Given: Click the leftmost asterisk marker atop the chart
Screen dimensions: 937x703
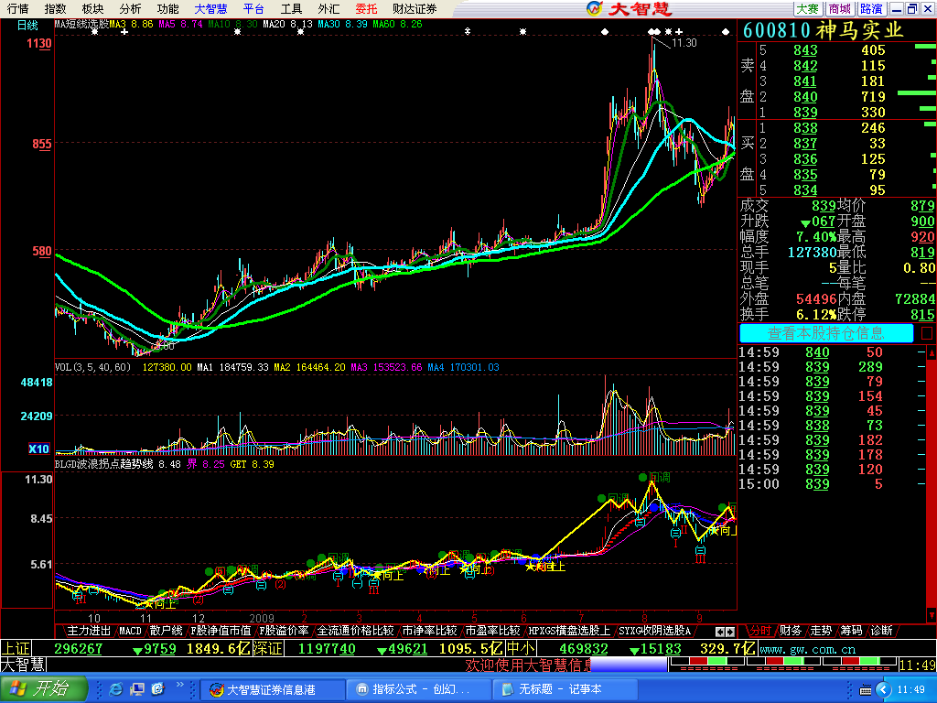Looking at the screenshot, I should [x=94, y=31].
